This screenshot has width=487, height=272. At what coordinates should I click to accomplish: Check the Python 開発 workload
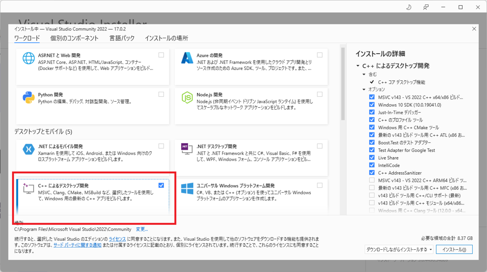click(x=162, y=94)
